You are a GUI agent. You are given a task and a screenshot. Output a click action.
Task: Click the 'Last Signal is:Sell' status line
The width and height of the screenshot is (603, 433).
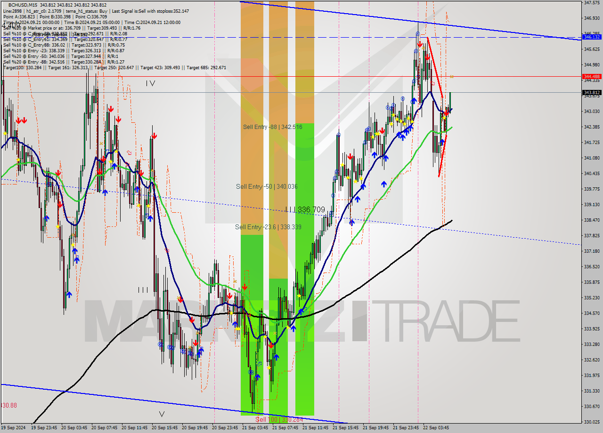click(96, 11)
